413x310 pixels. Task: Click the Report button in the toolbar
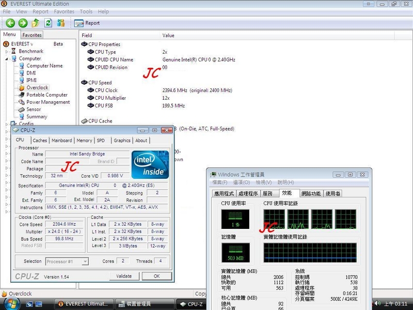coord(87,23)
